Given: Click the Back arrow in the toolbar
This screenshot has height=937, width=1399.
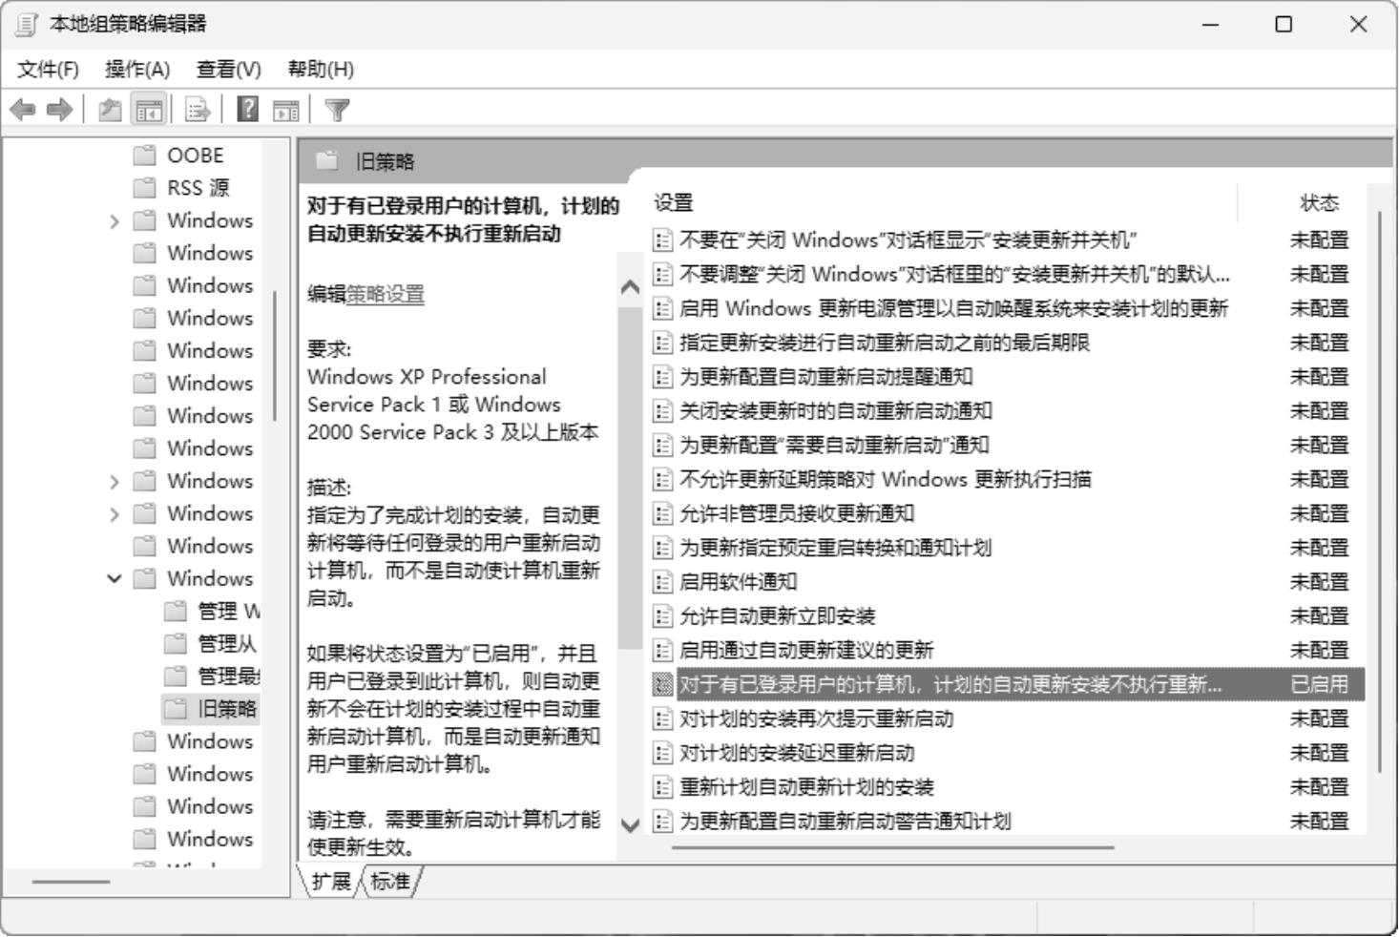Looking at the screenshot, I should [23, 110].
